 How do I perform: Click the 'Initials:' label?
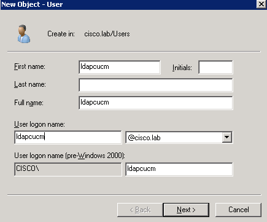pos(182,68)
